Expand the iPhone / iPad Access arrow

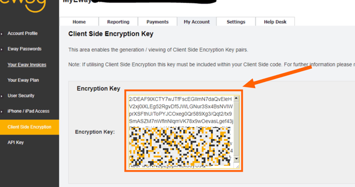[x=2, y=111]
